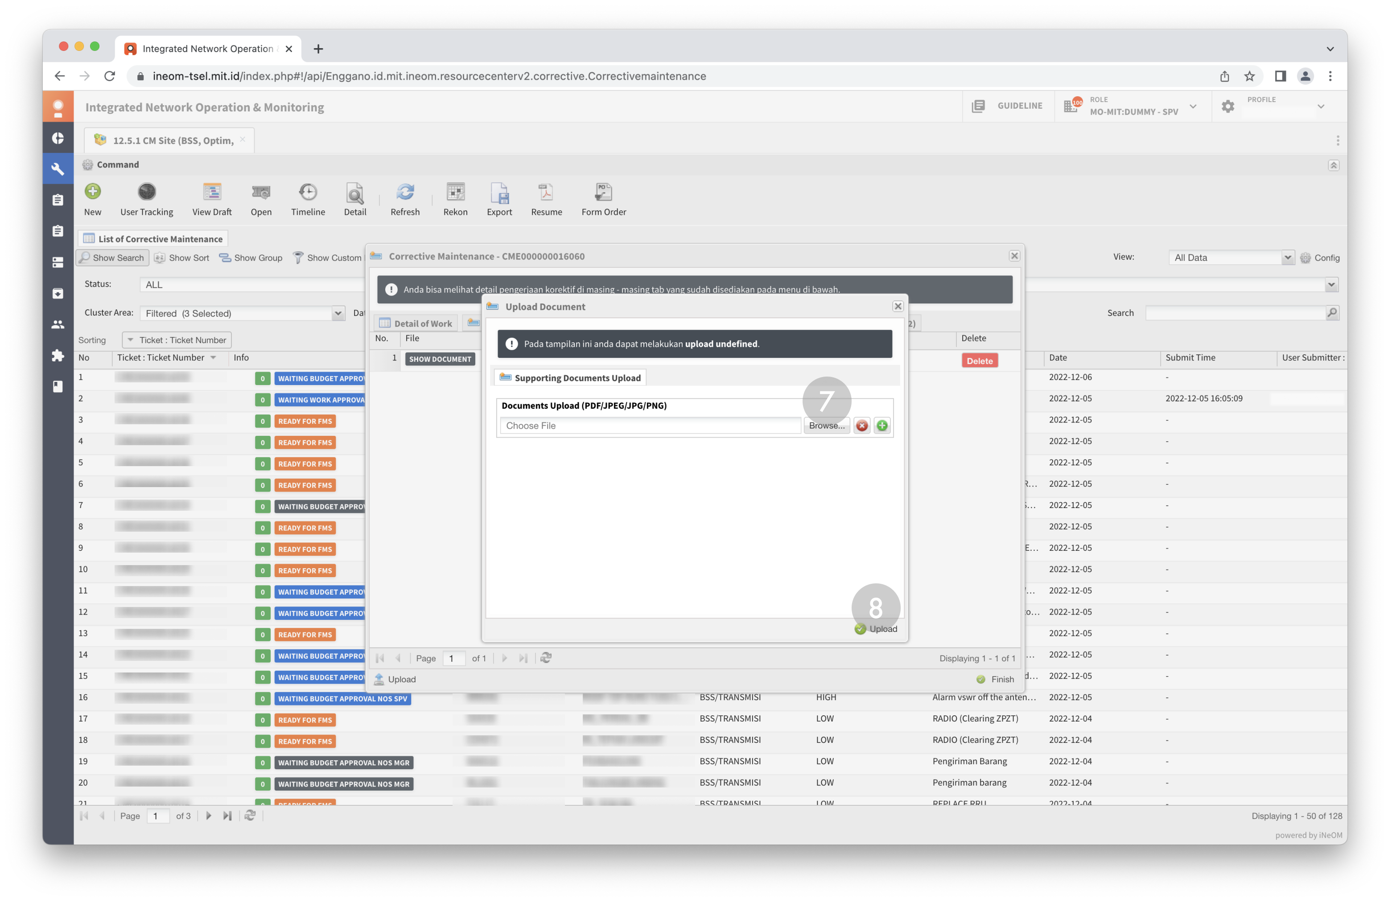
Task: Select the Integrated Network Operation browser tab
Action: [208, 49]
